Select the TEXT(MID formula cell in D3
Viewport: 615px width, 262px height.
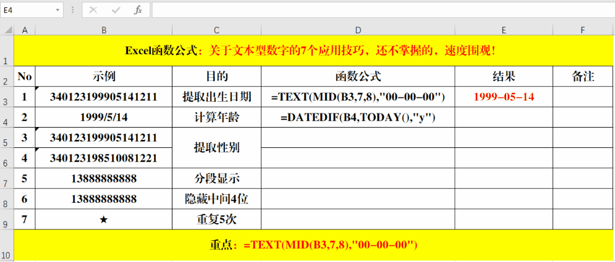tap(358, 97)
